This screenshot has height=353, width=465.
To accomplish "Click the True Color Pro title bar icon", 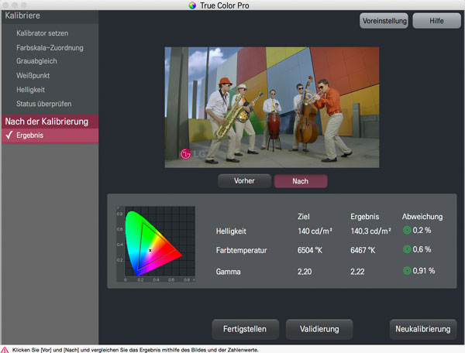I will point(193,5).
